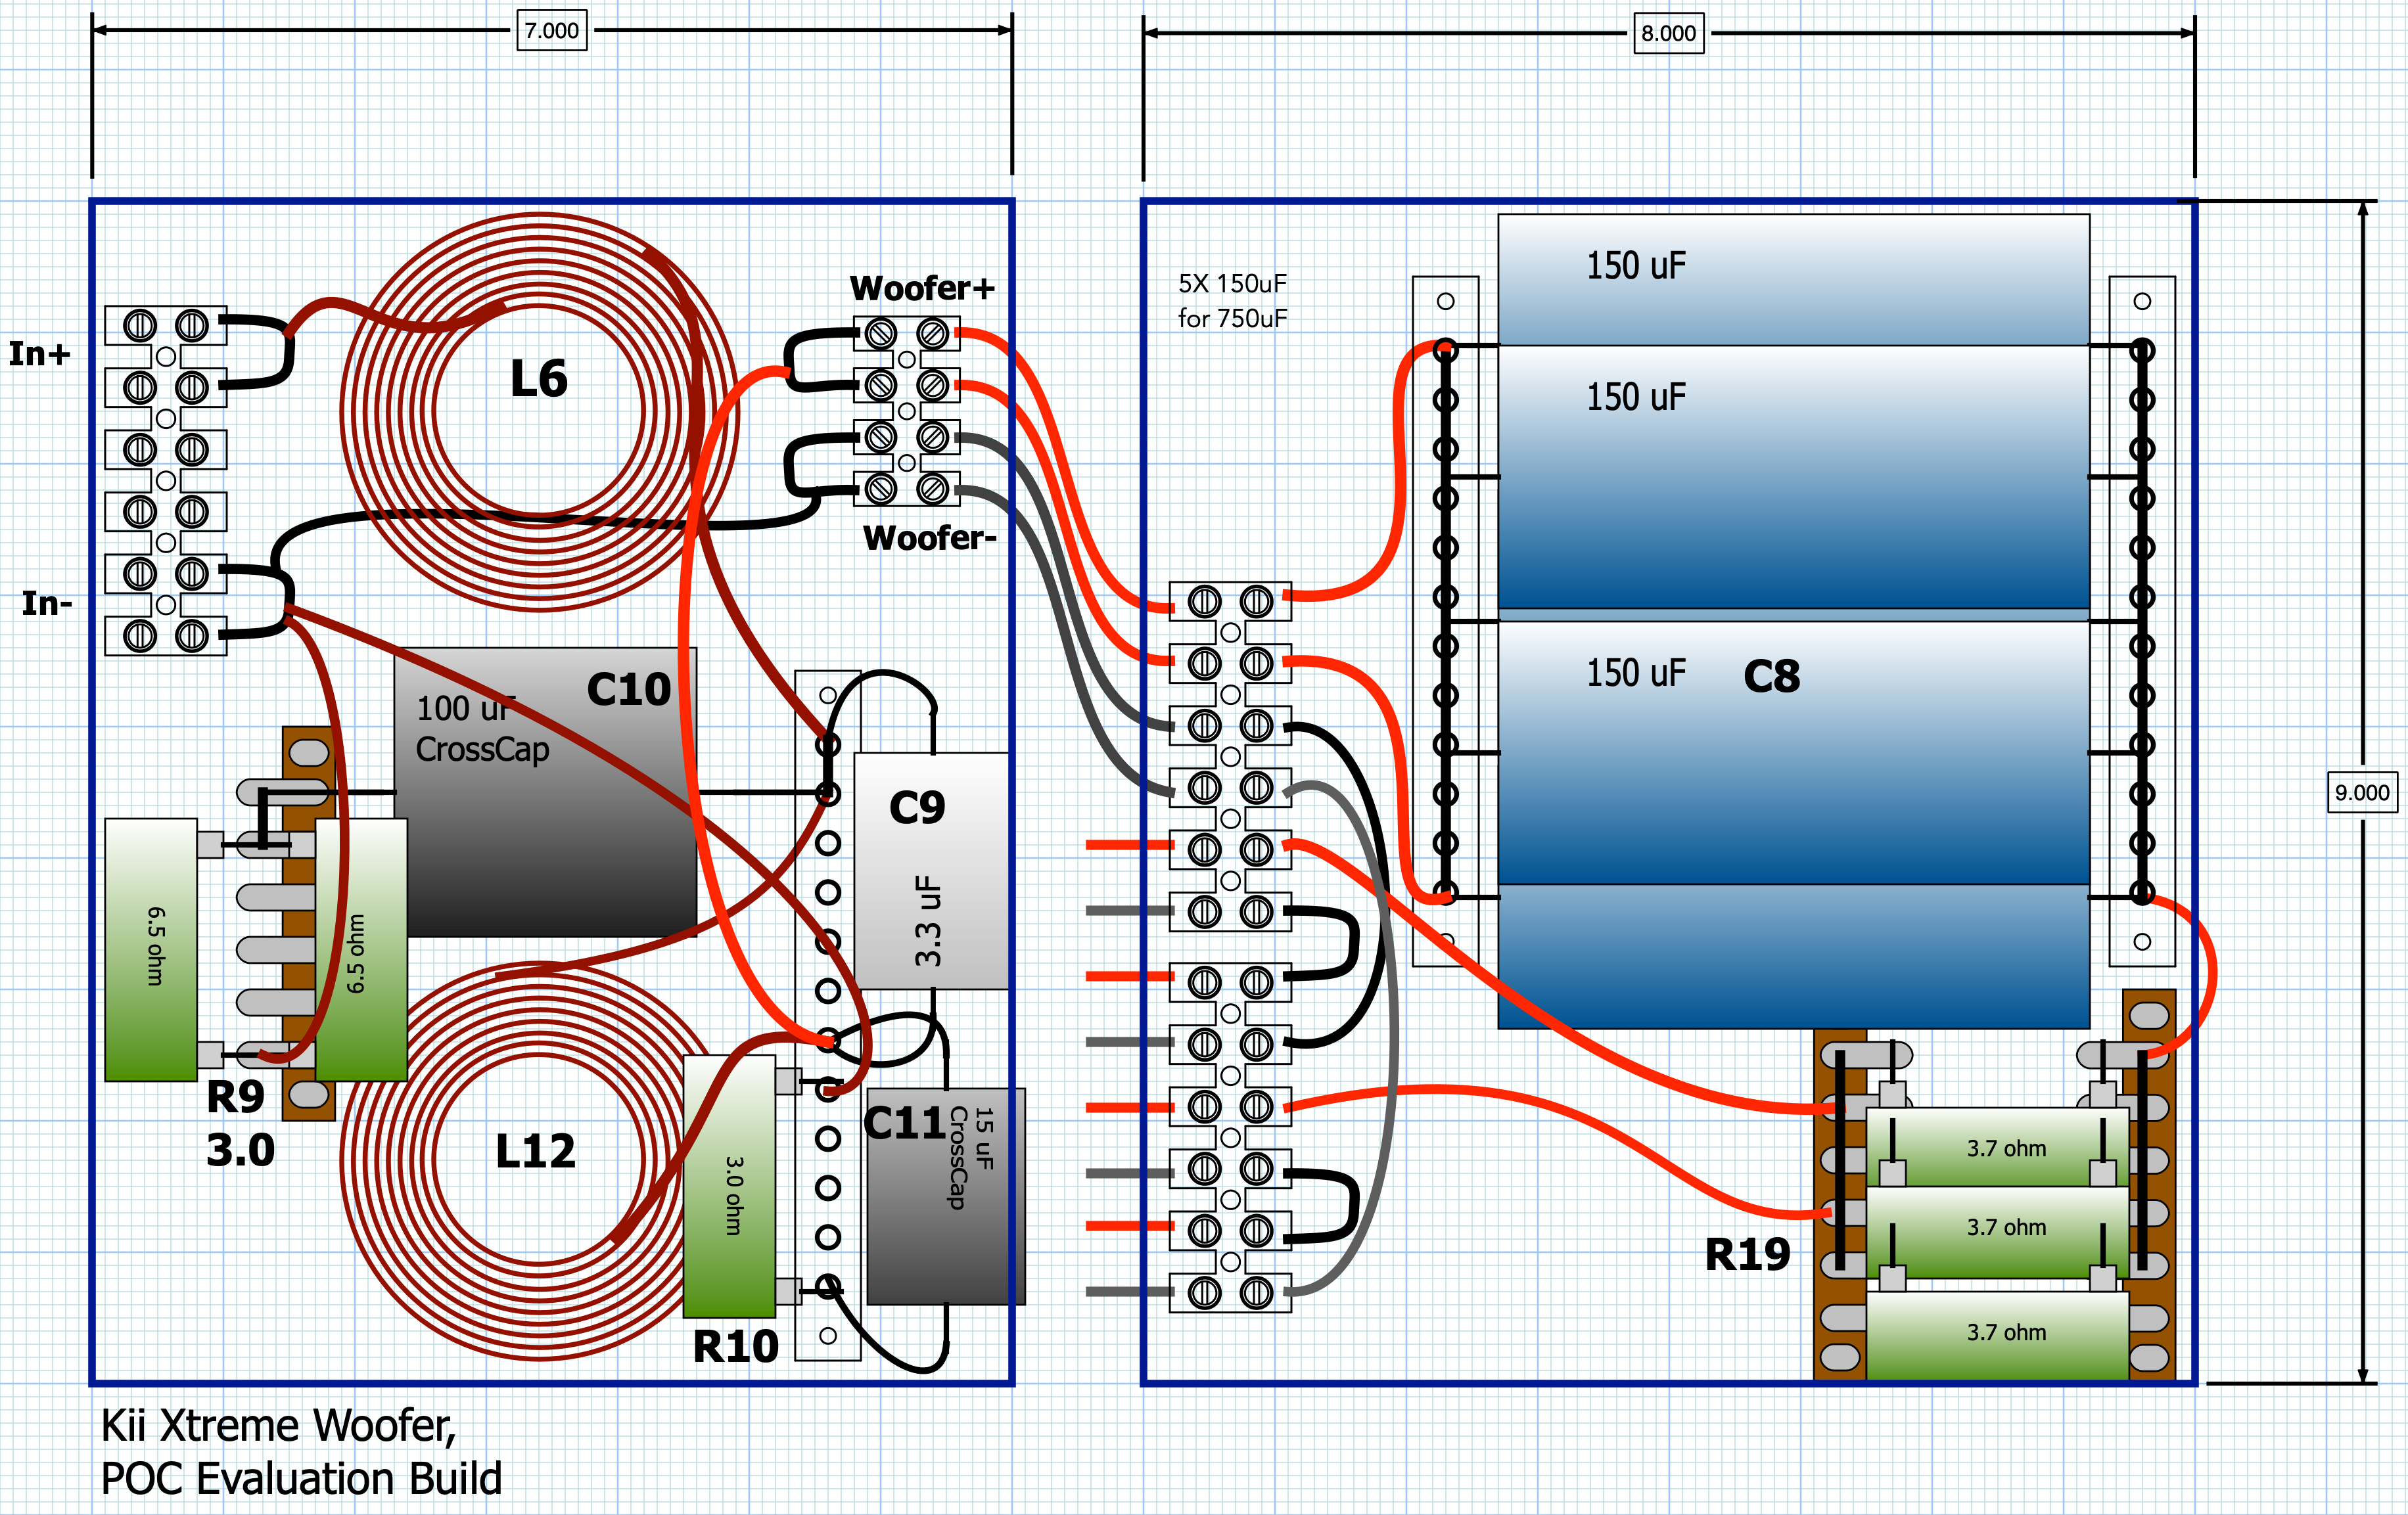Select the 9.000 height dimension label
This screenshot has width=2408, height=1515.
click(x=2362, y=792)
